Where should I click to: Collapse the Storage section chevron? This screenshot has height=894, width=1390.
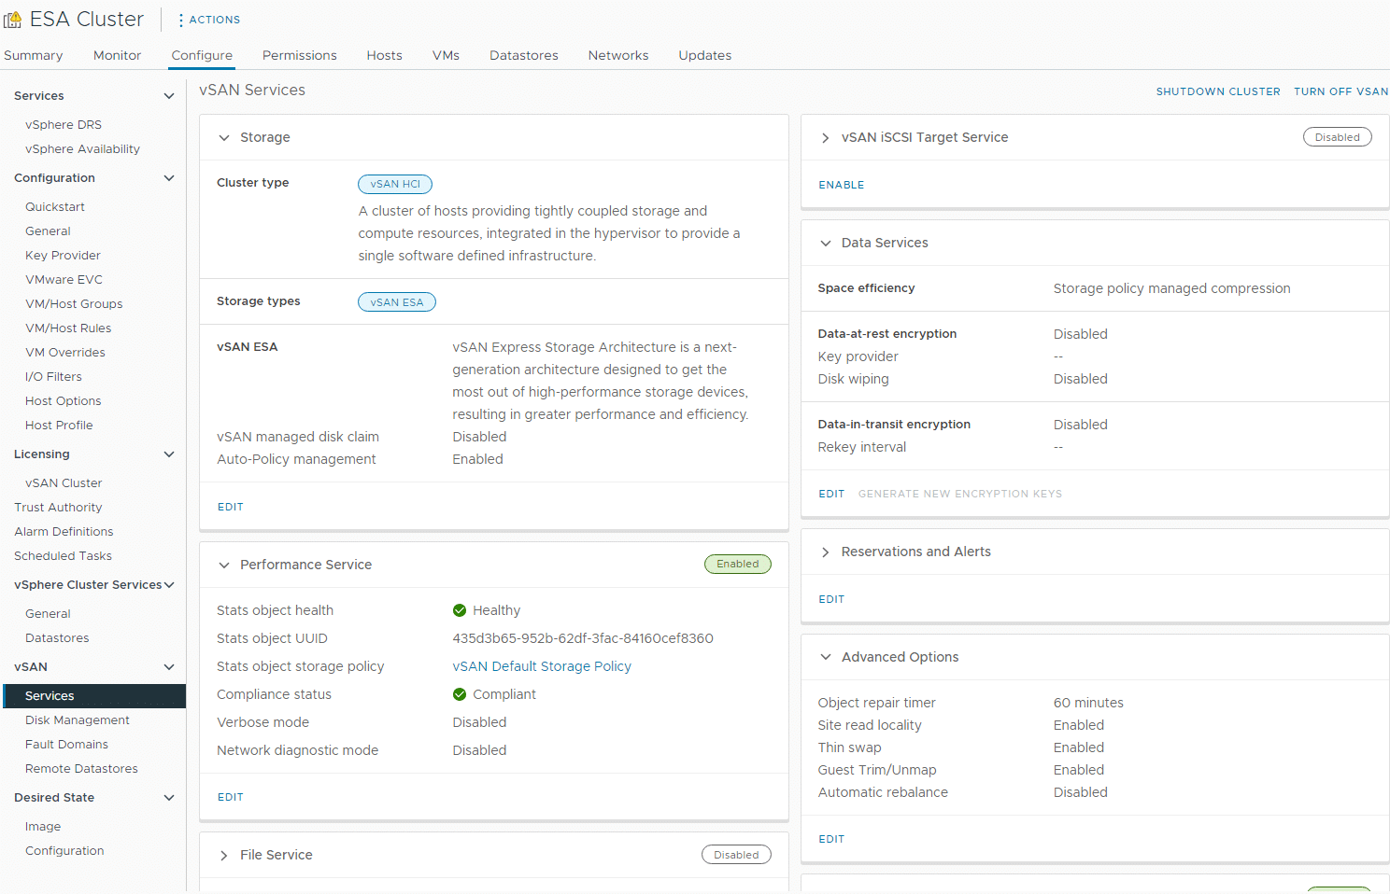pos(224,138)
